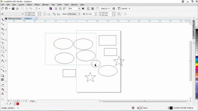The image size is (198, 111).
Task: Select the Transparency tool
Action: pos(2,80)
